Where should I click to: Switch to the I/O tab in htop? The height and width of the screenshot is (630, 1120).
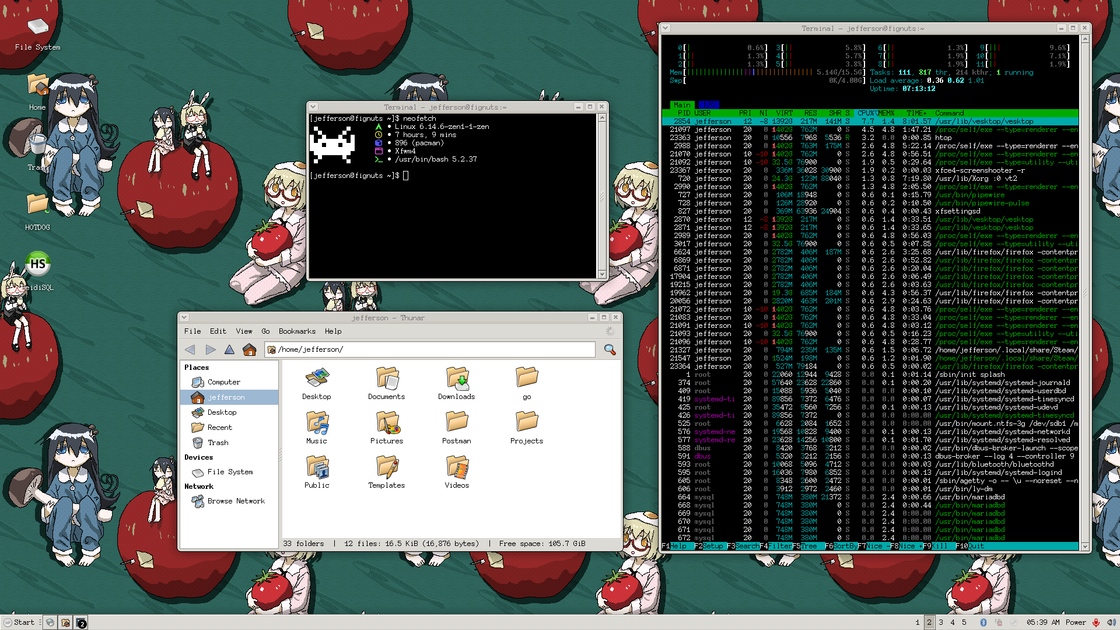coord(708,105)
